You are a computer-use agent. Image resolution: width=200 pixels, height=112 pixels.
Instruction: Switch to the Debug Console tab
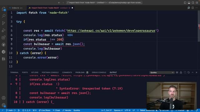pyautogui.click(x=99, y=72)
